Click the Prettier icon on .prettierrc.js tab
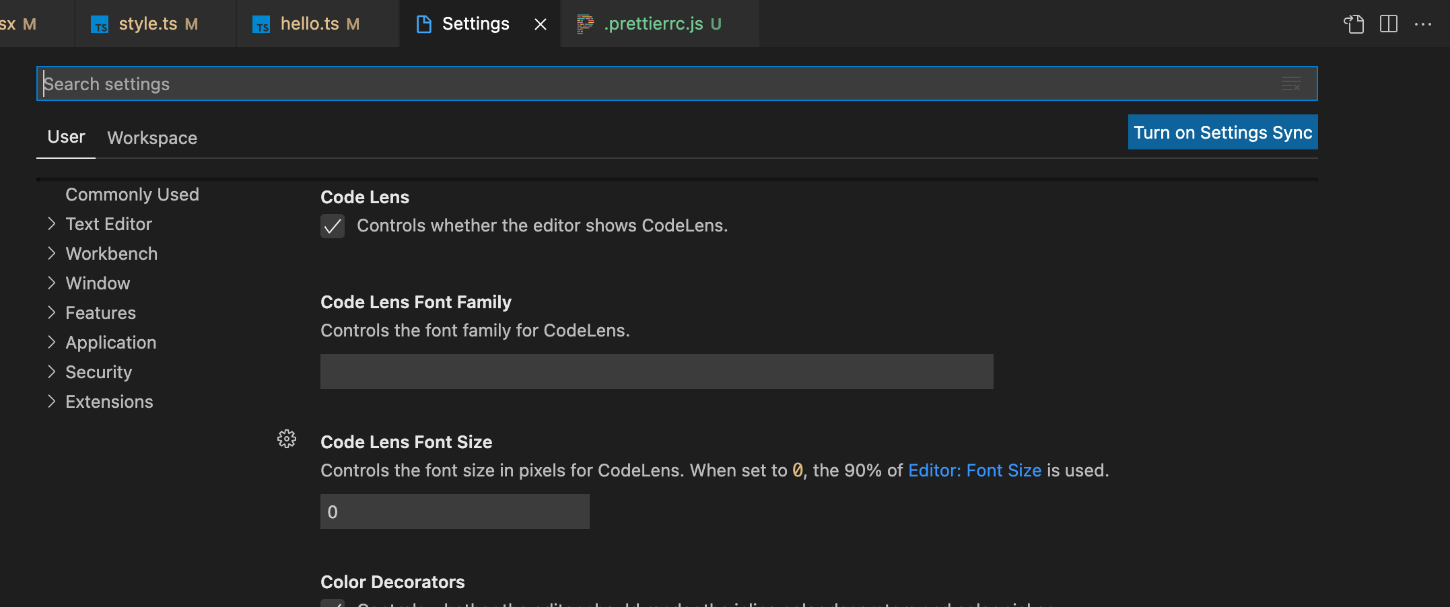This screenshot has height=607, width=1450. [x=585, y=24]
